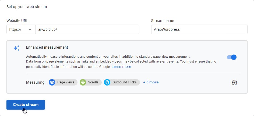Open enhanced measurement settings gear
254x116 pixels.
pyautogui.click(x=234, y=83)
